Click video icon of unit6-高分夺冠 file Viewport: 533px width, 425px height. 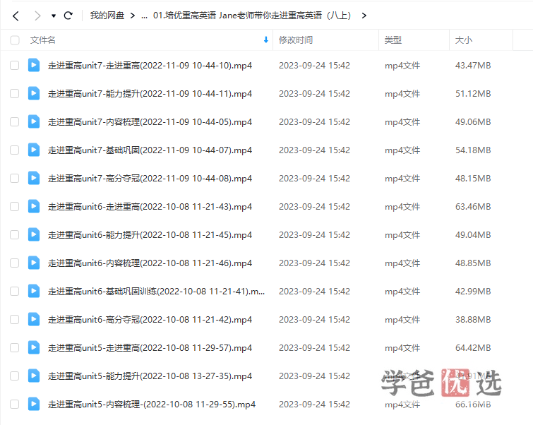(34, 319)
